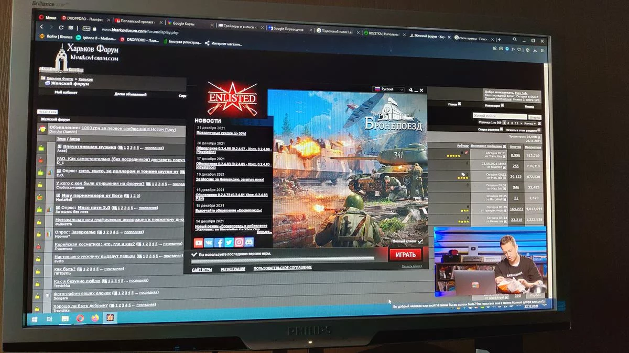Open the Русский language dropdown
629x353 pixels.
coord(388,89)
